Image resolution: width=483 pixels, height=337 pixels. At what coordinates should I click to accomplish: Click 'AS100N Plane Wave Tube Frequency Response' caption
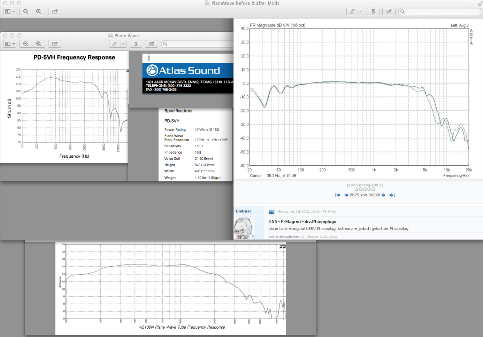point(182,327)
